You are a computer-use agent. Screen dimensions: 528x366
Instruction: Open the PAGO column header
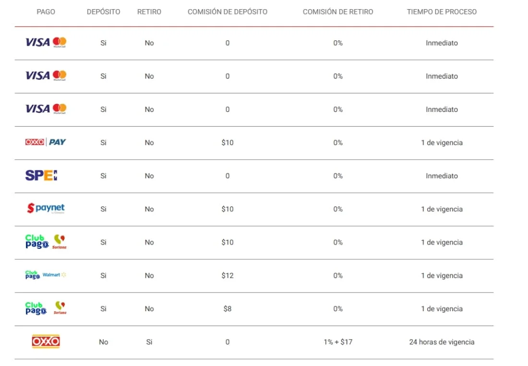click(46, 12)
